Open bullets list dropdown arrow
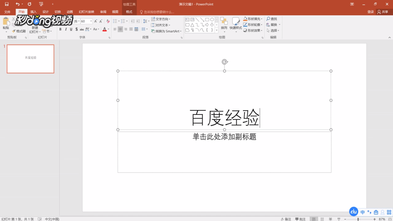 (x=119, y=21)
